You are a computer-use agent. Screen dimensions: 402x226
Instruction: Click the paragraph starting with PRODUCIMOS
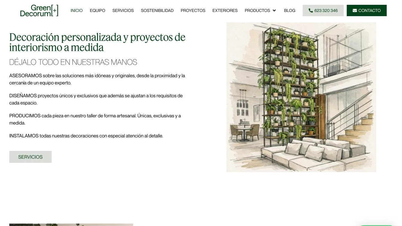[95, 119]
